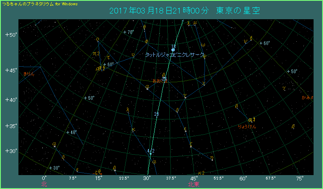The image size is (323, 189).
Task: Select the π2 star label
Action: 96,54
